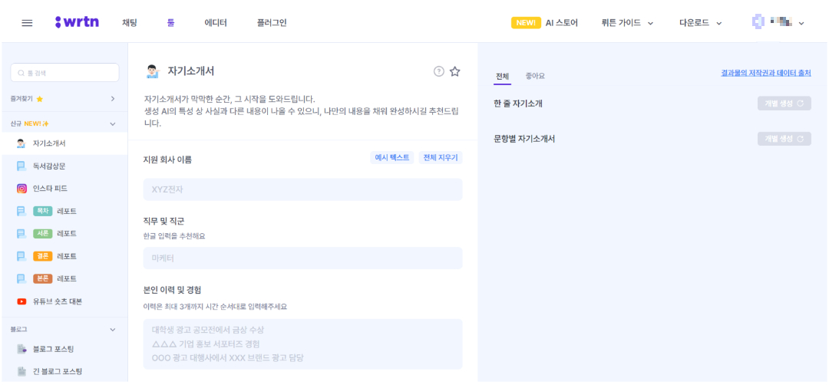829x388 pixels.
Task: Click the 결론 badge label
Action: point(42,257)
